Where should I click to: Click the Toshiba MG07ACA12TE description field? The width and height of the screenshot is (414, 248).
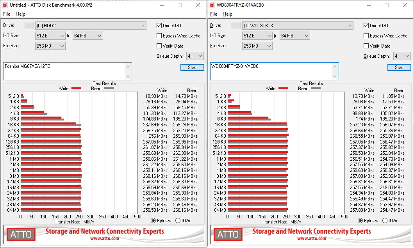click(x=64, y=71)
